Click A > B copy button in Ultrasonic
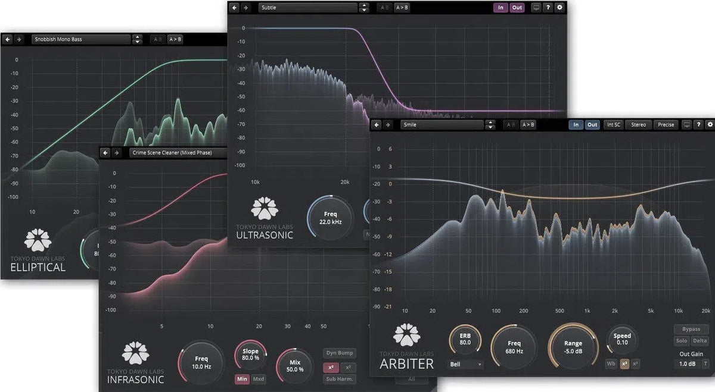This screenshot has height=392, width=715. 402,8
